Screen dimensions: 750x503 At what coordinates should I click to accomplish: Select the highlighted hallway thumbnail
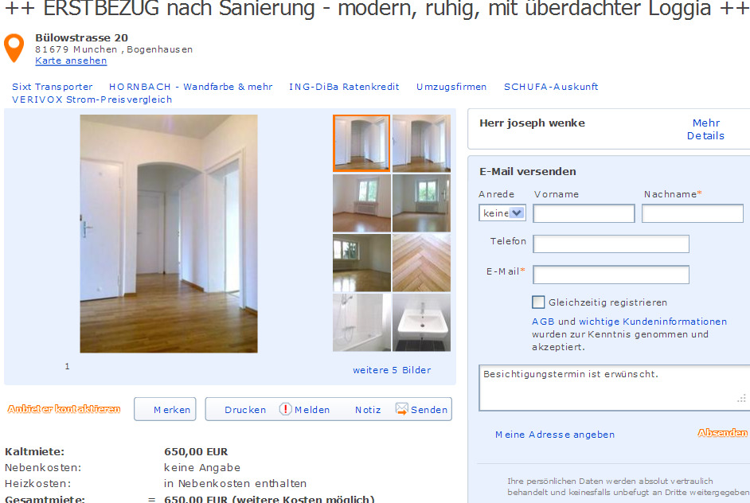361,143
